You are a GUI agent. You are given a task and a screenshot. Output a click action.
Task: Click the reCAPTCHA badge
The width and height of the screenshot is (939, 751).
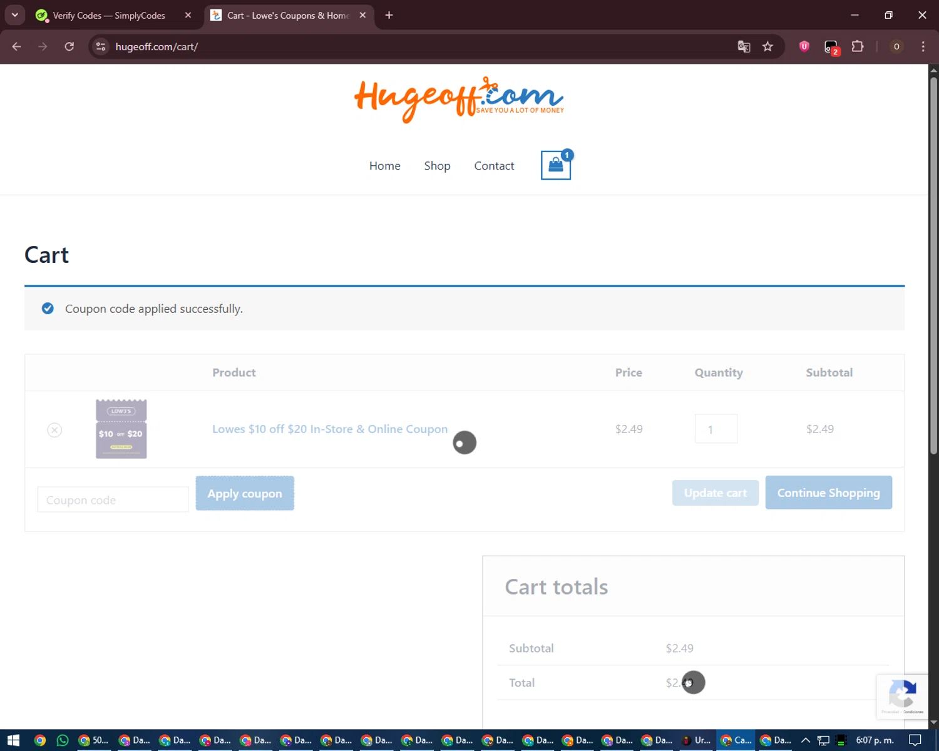click(901, 697)
